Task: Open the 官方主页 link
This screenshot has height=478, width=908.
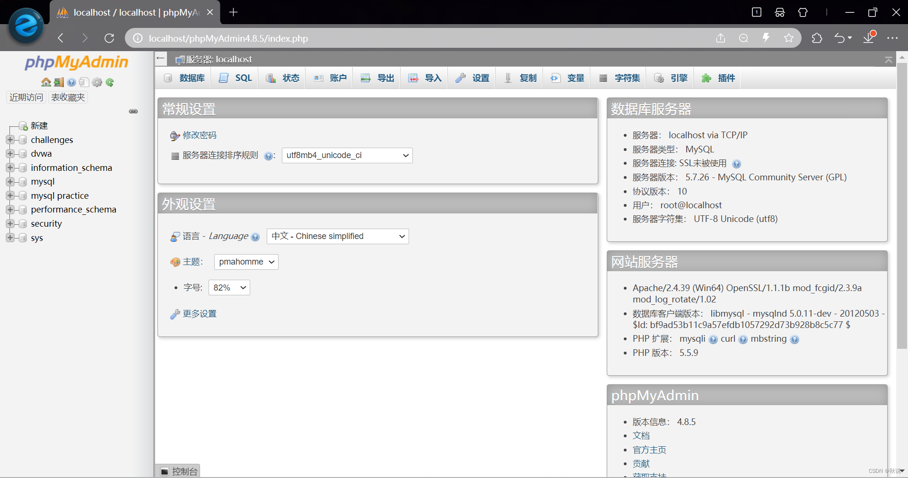Action: pyautogui.click(x=649, y=450)
